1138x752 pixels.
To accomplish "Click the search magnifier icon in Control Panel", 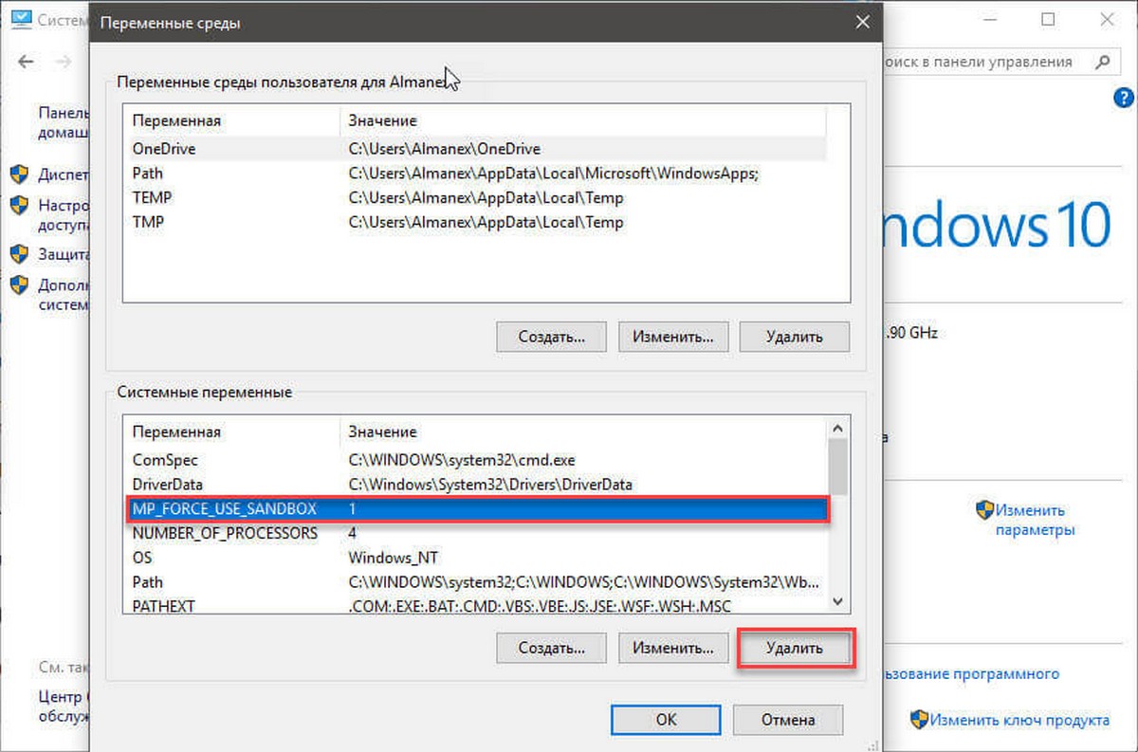I will (1102, 62).
